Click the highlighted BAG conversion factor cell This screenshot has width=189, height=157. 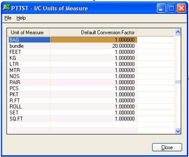(94, 40)
